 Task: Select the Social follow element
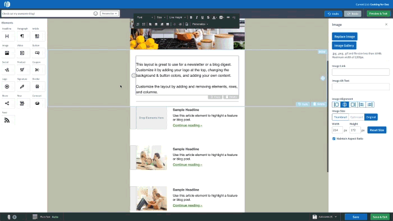tap(7, 70)
